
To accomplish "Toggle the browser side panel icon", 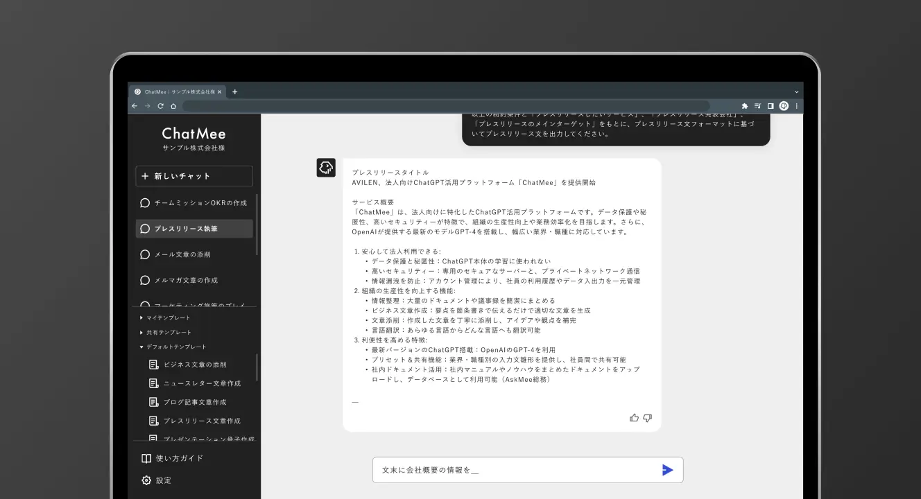I will coord(771,106).
